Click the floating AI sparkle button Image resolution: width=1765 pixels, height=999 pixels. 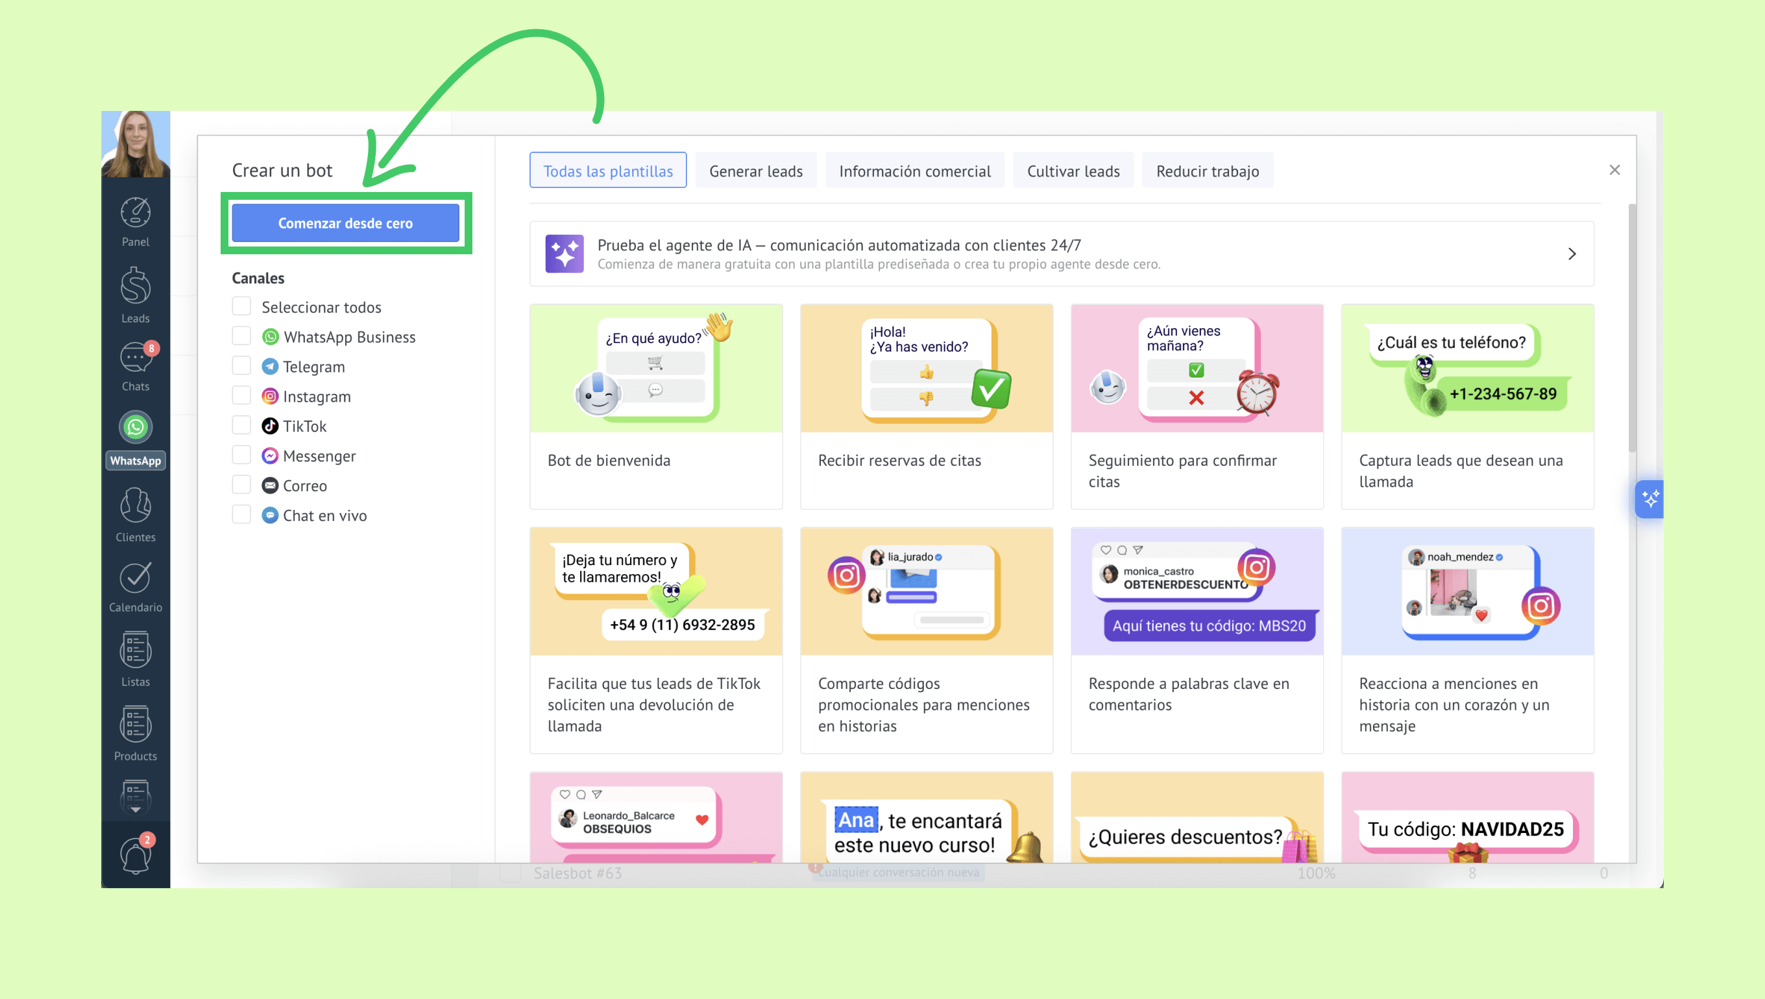coord(1649,499)
